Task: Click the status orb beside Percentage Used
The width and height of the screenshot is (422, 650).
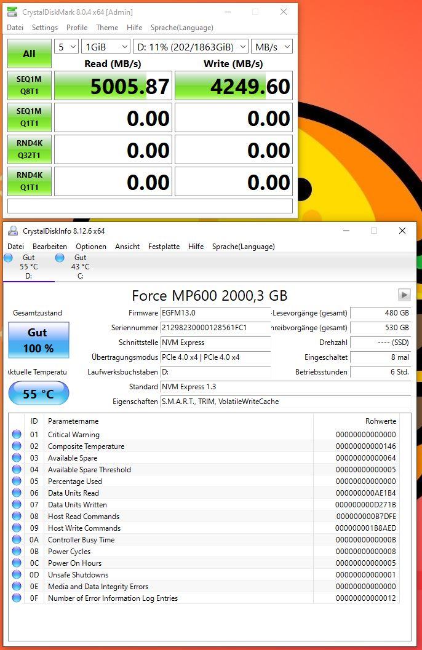Action: click(x=17, y=481)
